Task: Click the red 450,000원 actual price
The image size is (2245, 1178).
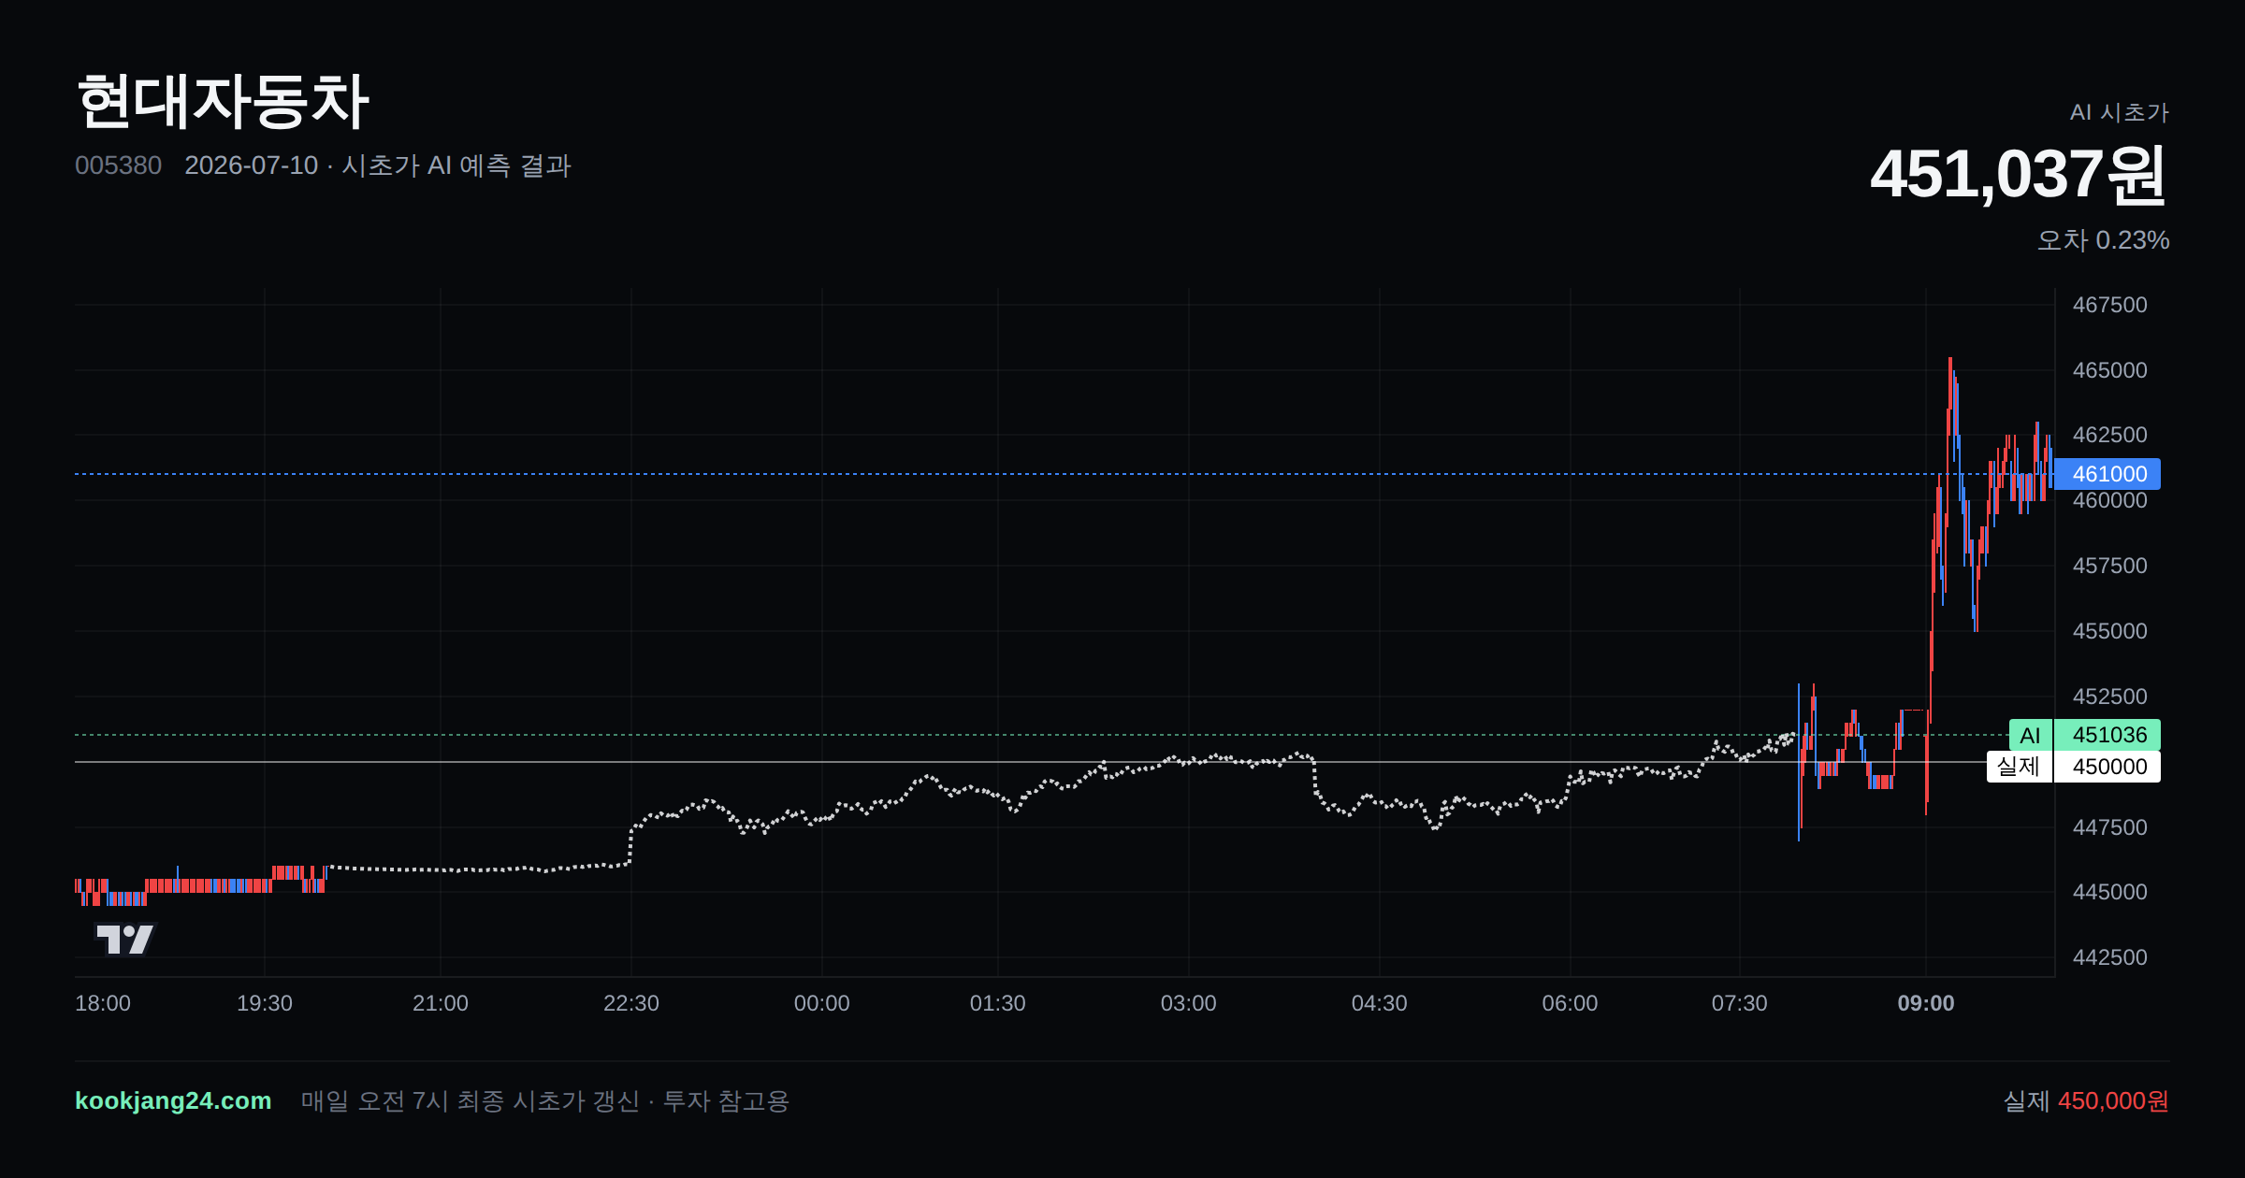Action: 2113,1100
